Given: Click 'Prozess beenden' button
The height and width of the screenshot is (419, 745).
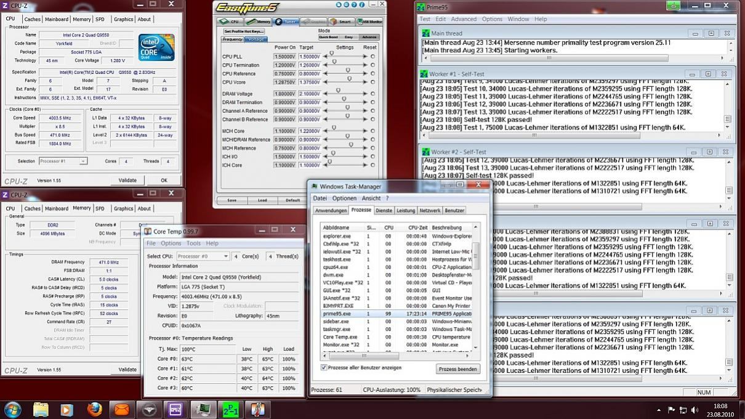Looking at the screenshot, I should coord(458,369).
